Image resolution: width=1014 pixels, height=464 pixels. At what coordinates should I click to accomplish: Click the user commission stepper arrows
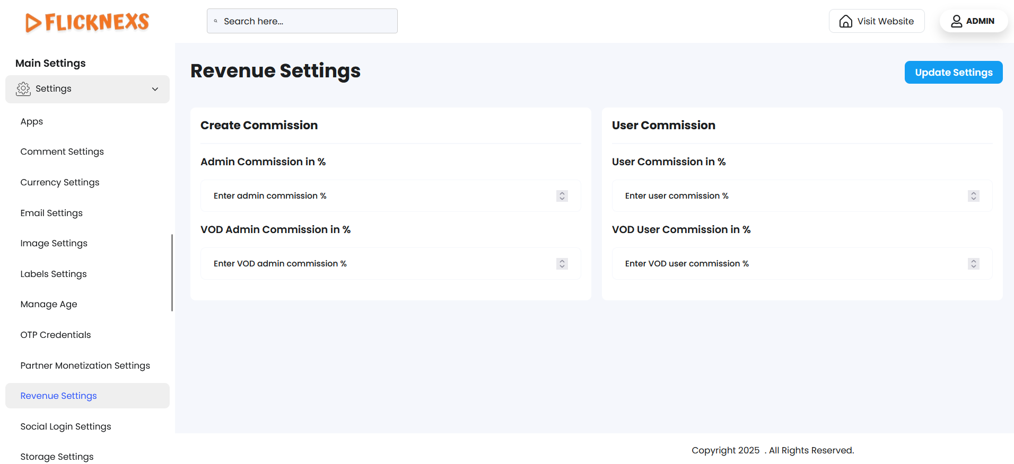click(x=973, y=196)
